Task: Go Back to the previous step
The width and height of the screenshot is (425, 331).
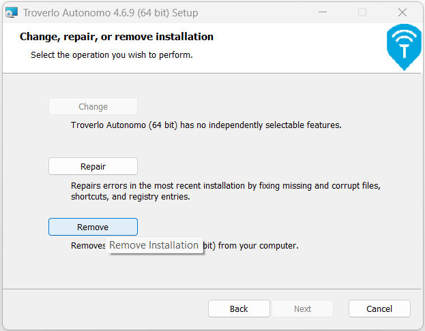Action: (239, 309)
